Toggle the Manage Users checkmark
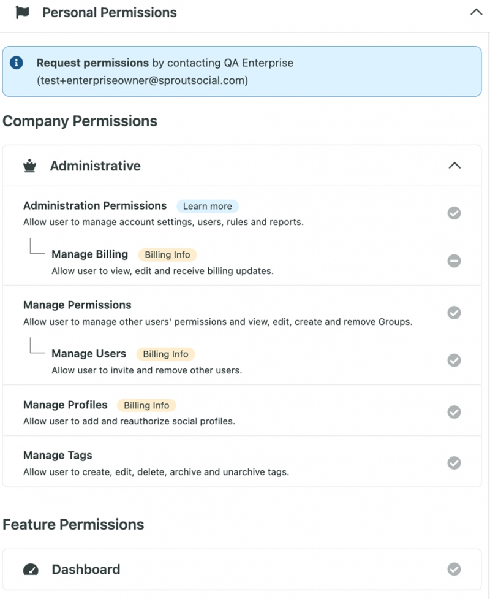This screenshot has width=490, height=599. pos(454,361)
